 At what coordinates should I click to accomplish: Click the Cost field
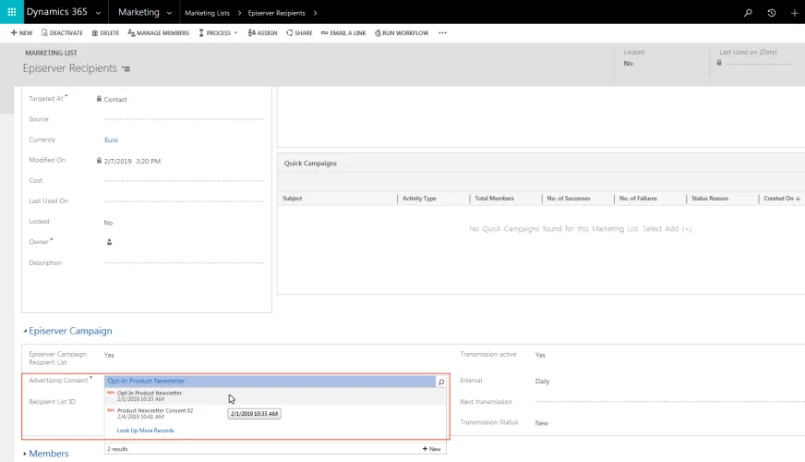184,181
